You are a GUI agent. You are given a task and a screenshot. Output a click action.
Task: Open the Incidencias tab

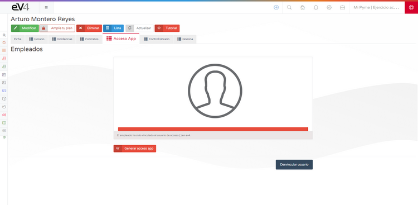coord(62,39)
